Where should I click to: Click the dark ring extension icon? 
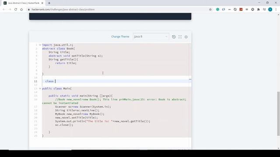pyautogui.click(x=252, y=10)
